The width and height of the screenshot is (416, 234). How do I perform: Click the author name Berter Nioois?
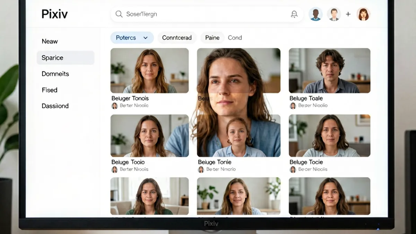[134, 170]
